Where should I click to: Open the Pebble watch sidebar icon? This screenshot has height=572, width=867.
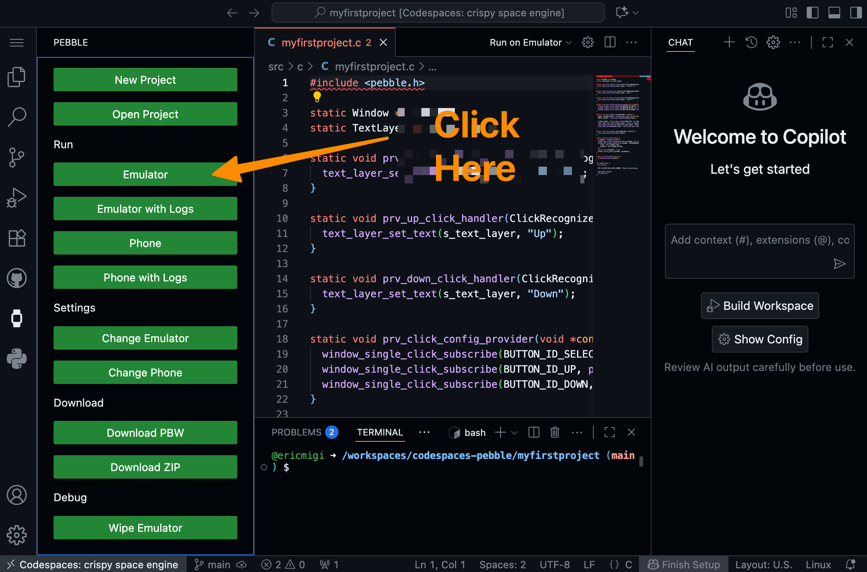pyautogui.click(x=17, y=318)
